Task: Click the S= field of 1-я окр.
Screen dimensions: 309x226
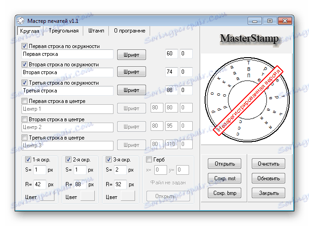Action: [40, 170]
